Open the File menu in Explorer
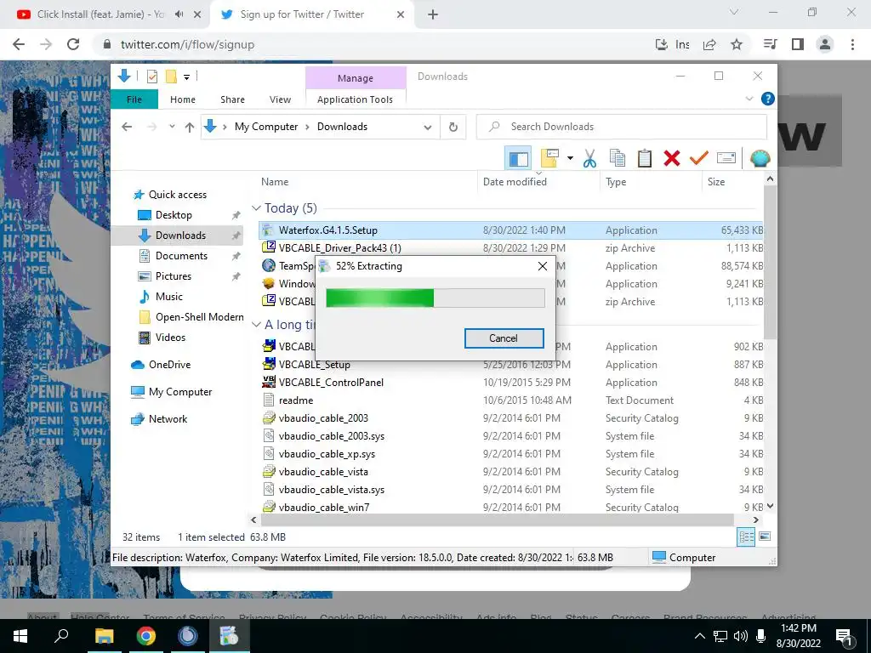 (134, 99)
